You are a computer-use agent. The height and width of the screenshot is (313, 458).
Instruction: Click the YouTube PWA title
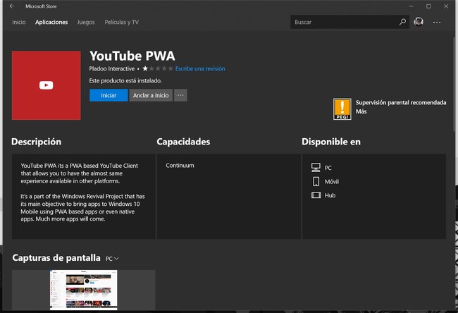[x=132, y=56]
